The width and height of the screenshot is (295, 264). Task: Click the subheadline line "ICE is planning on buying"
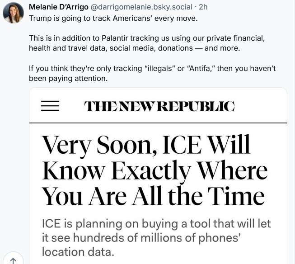(155, 224)
